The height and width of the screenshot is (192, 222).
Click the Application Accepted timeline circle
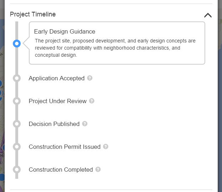(16, 78)
